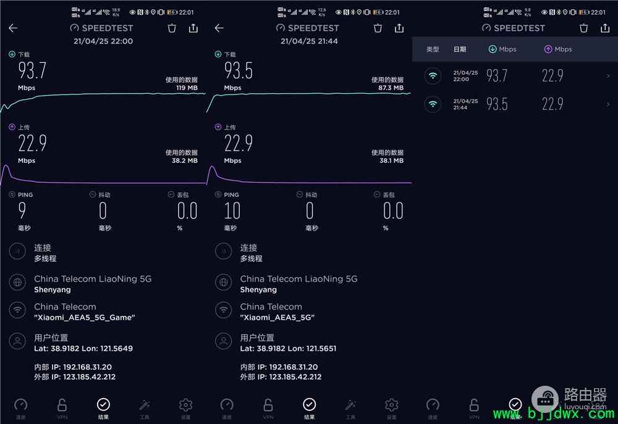Tap Wi-Fi type icon of the 21:44 row

click(433, 104)
